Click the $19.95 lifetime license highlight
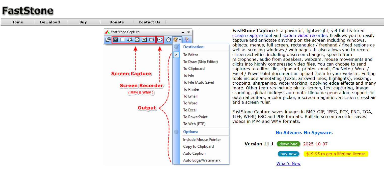 coord(336,154)
